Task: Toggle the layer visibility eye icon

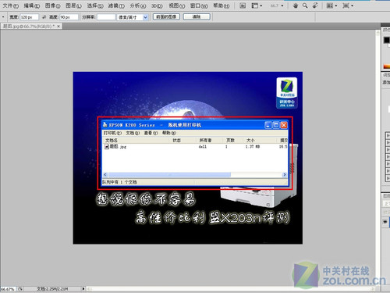Action: coord(385,222)
